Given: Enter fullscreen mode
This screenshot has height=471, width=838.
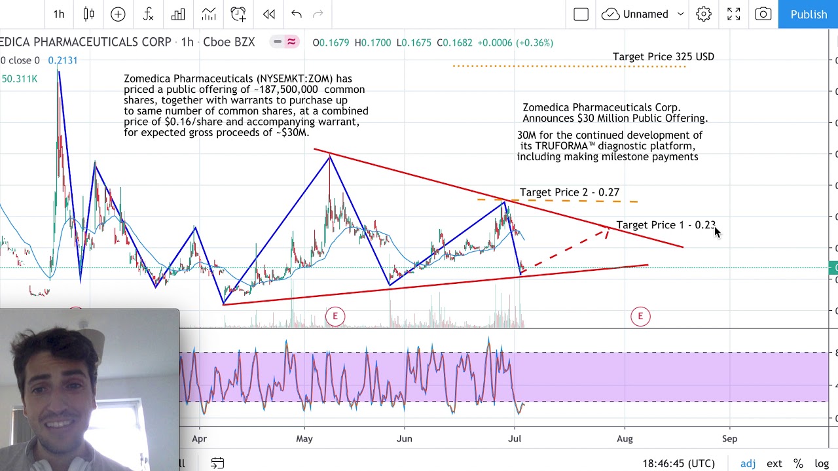Looking at the screenshot, I should [734, 14].
